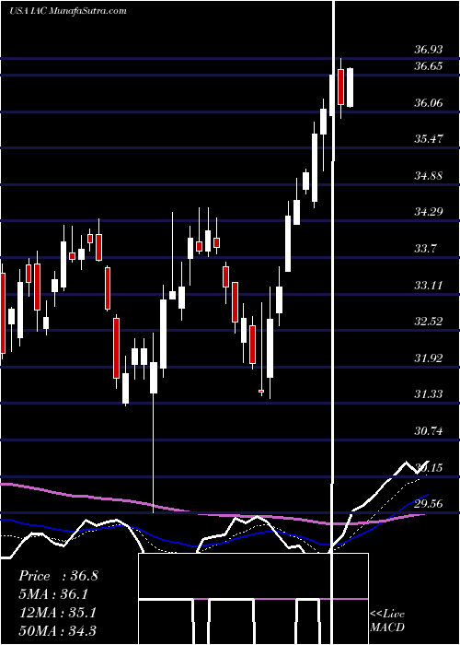460x645 pixels.
Task: Select the 33.7 price axis label
Action: tap(425, 249)
